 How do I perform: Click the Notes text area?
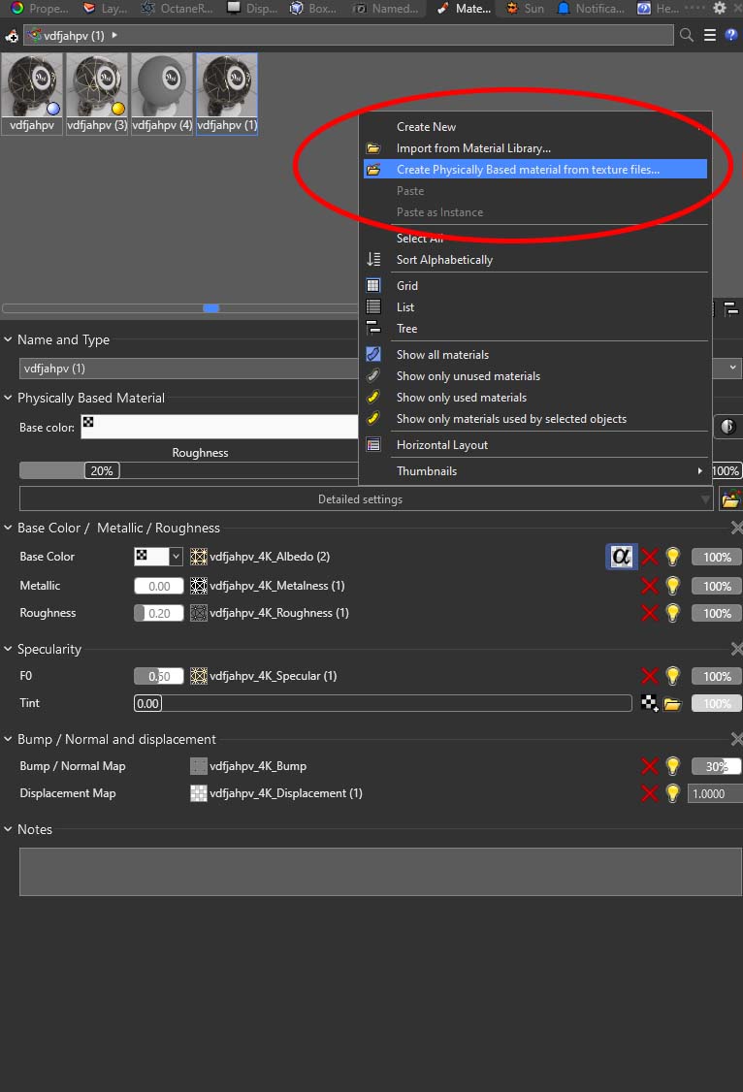(x=380, y=871)
